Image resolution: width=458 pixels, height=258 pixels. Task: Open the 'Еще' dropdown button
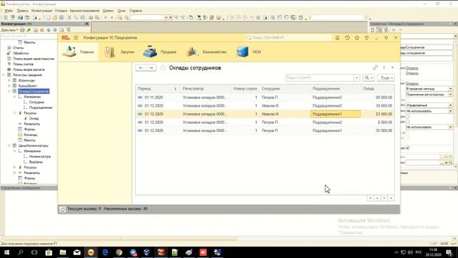point(386,78)
